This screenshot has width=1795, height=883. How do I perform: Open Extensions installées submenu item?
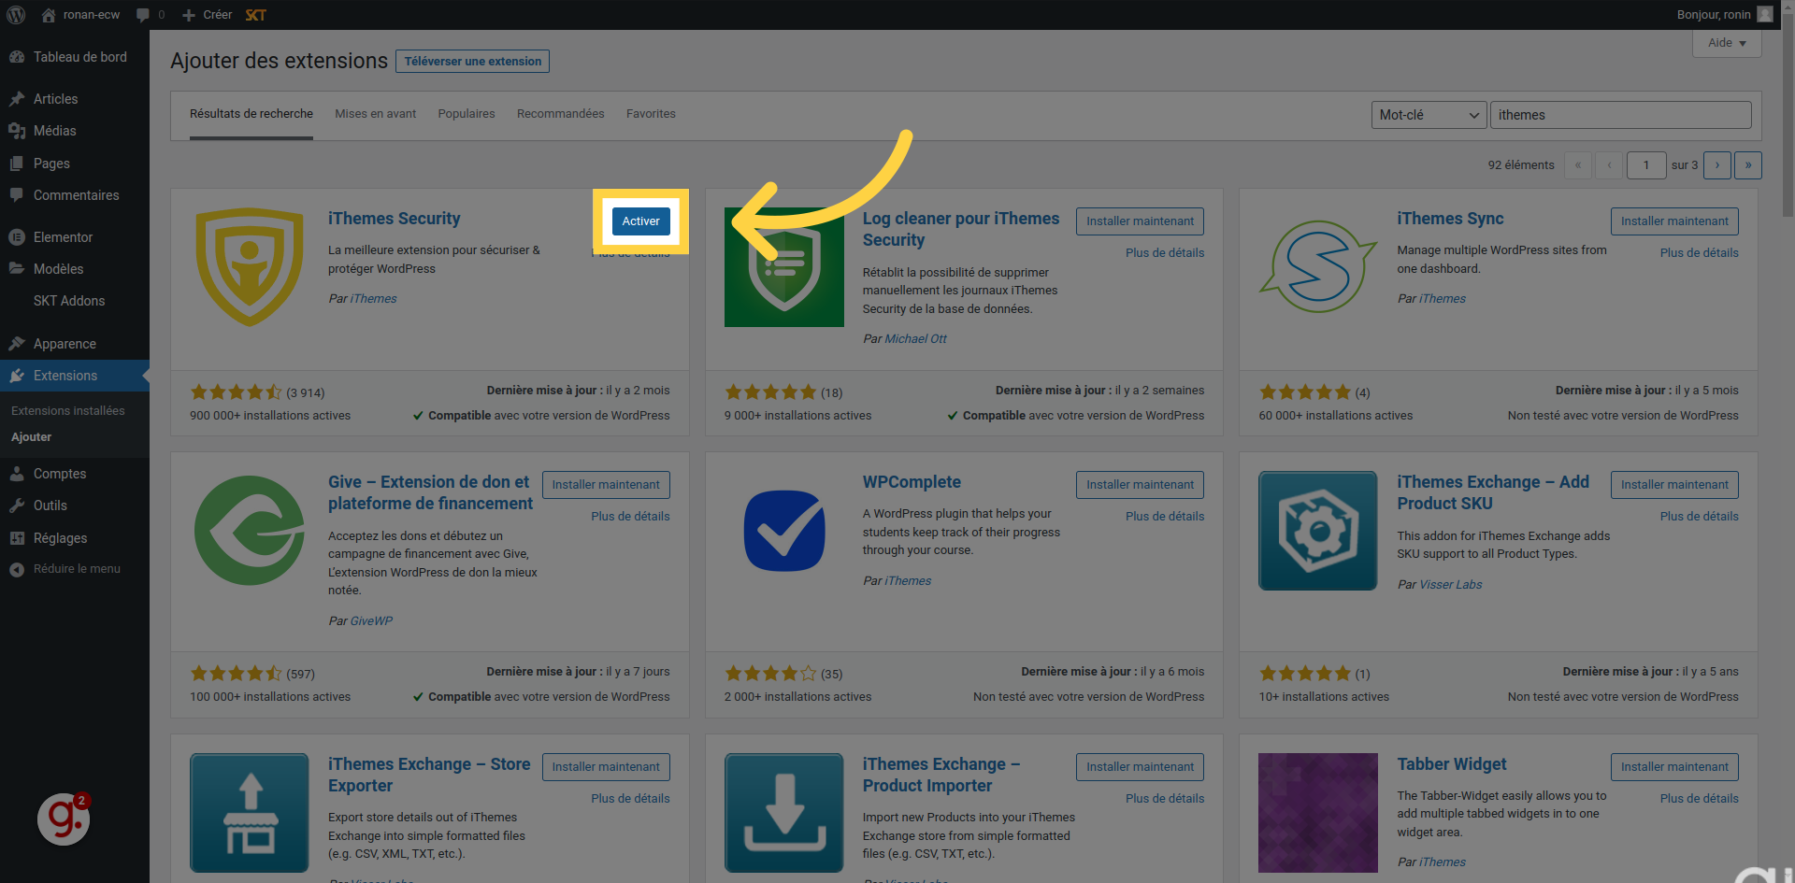[67, 411]
